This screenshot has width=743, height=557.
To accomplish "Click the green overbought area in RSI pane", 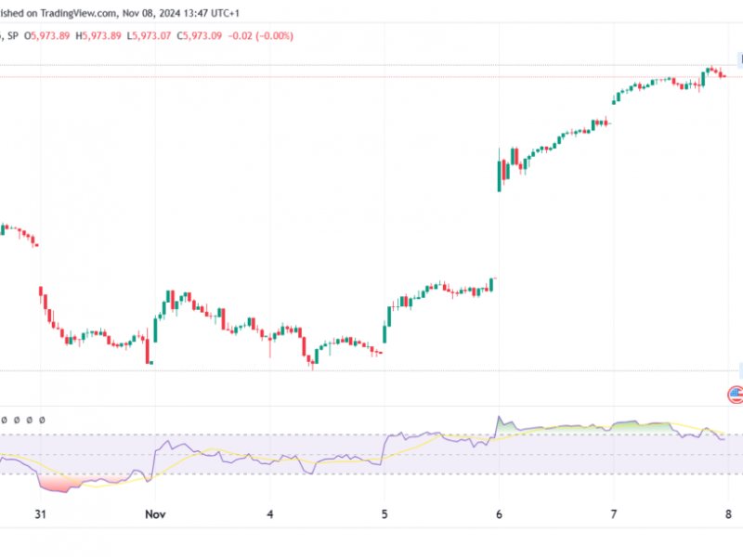I will (x=632, y=425).
